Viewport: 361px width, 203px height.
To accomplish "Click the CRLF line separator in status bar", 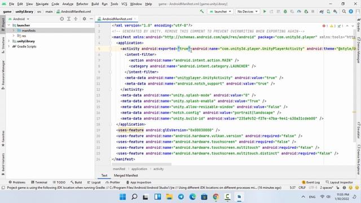I will 302,188.
